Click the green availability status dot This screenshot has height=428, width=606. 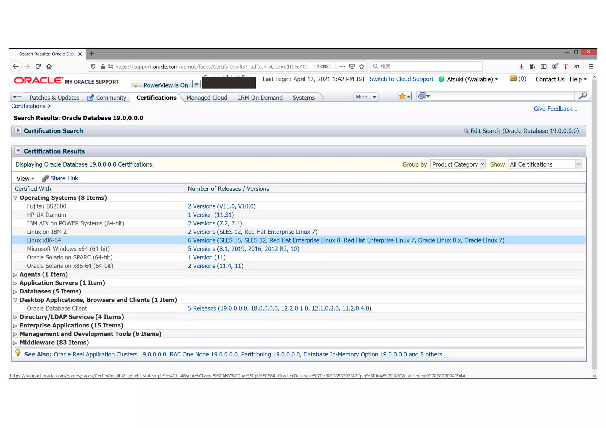point(441,79)
